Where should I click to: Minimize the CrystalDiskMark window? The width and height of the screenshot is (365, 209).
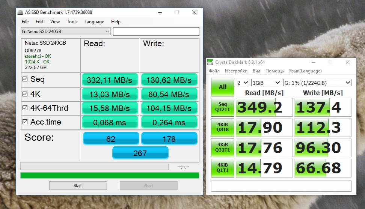pos(314,62)
